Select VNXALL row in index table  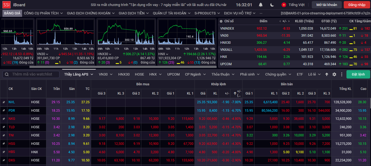point(294,50)
